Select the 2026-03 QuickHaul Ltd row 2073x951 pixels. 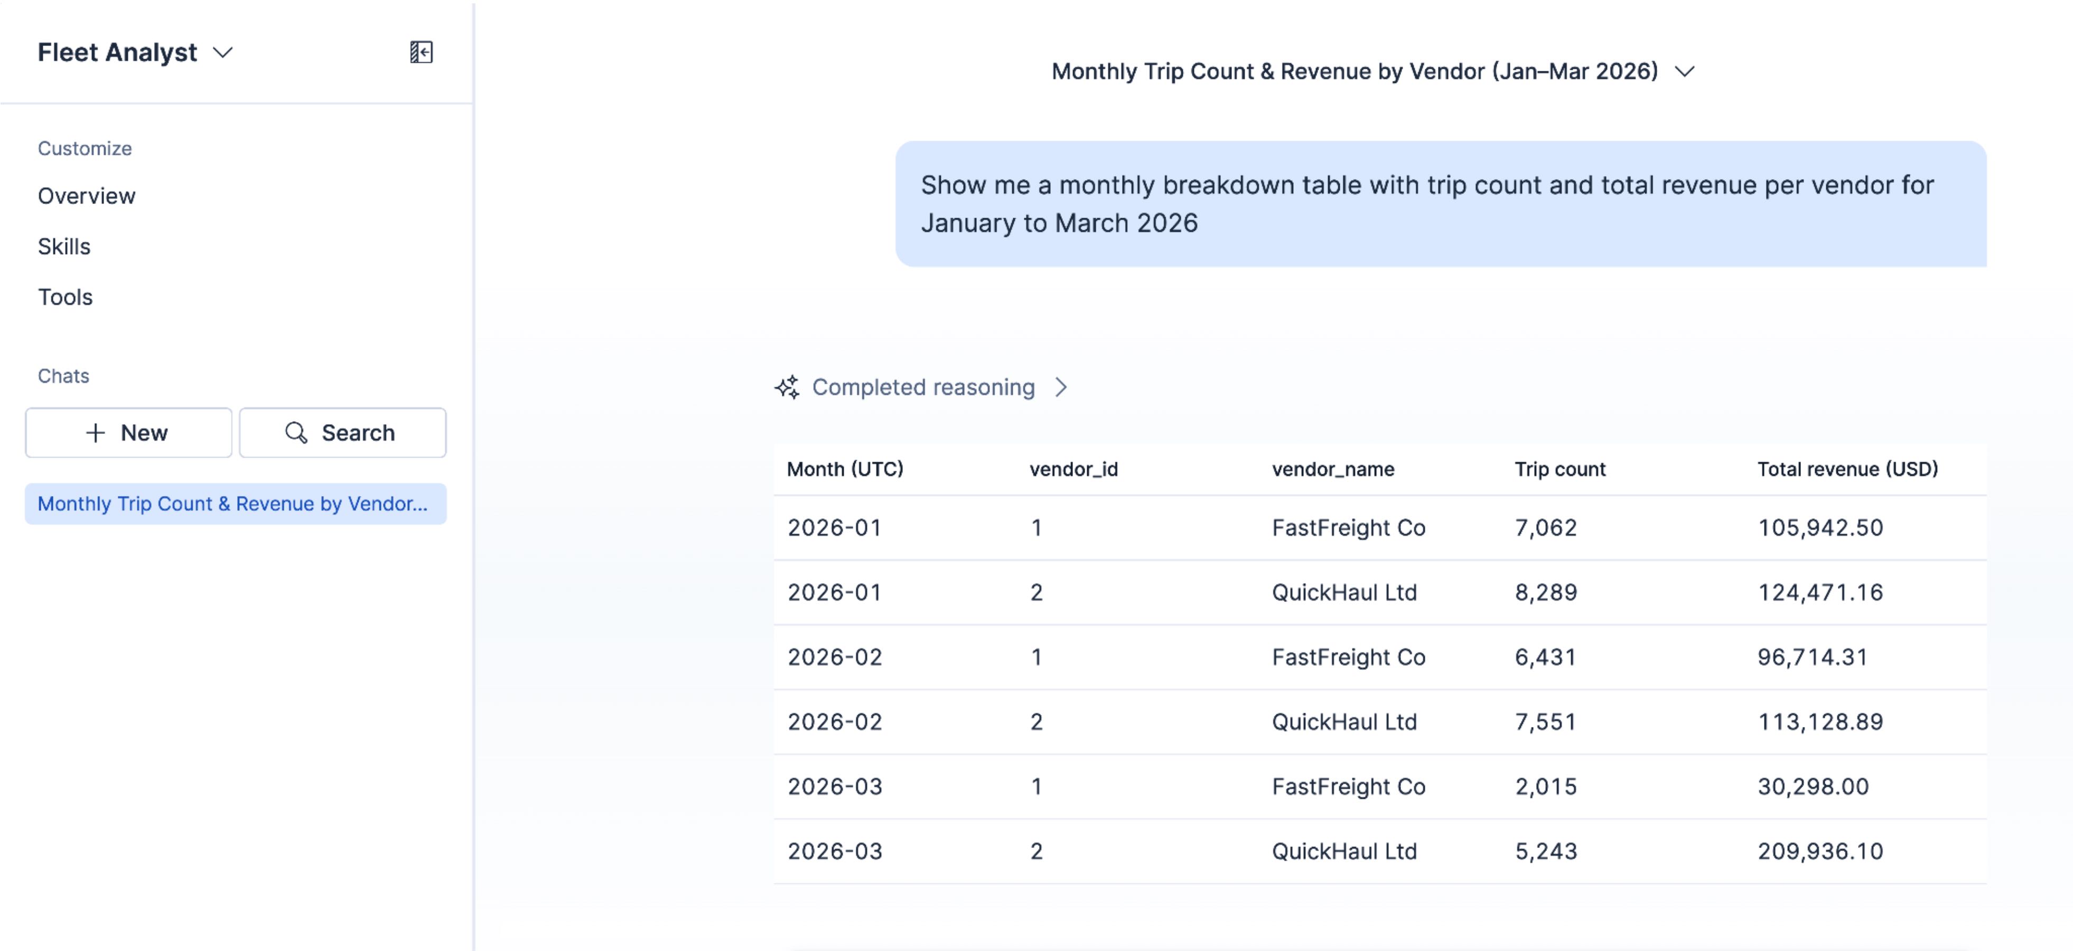1380,851
